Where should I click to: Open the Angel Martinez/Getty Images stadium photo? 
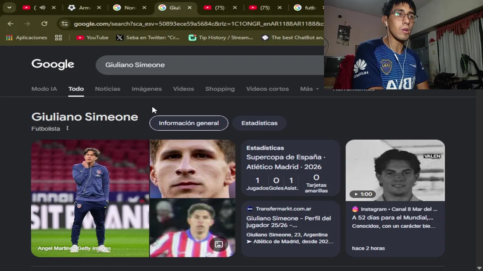point(90,198)
